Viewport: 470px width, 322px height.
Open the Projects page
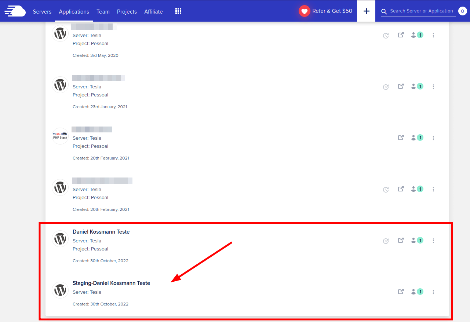(127, 11)
